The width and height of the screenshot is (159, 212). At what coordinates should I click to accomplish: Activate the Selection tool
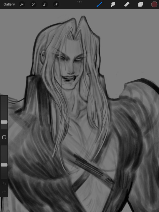click(x=45, y=4)
